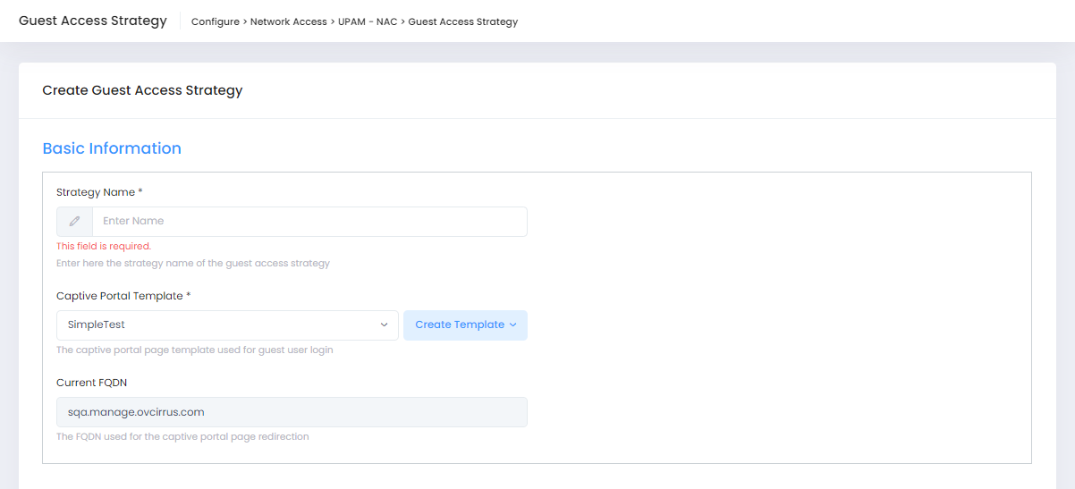Image resolution: width=1075 pixels, height=489 pixels.
Task: Focus the Enter Name input field
Action: point(309,221)
